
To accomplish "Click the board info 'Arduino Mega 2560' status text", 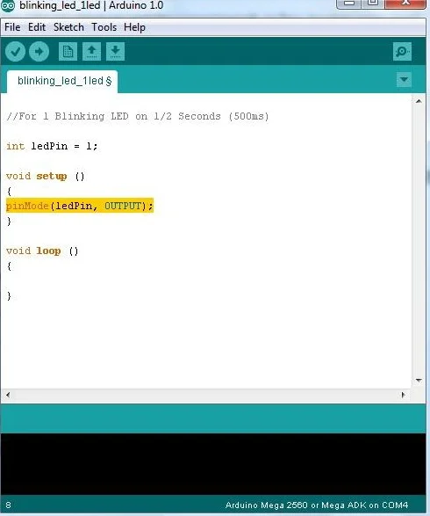I will coord(317,505).
